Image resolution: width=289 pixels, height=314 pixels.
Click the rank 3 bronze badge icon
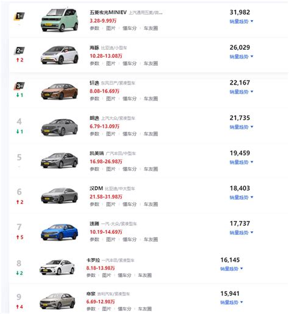(x=19, y=86)
